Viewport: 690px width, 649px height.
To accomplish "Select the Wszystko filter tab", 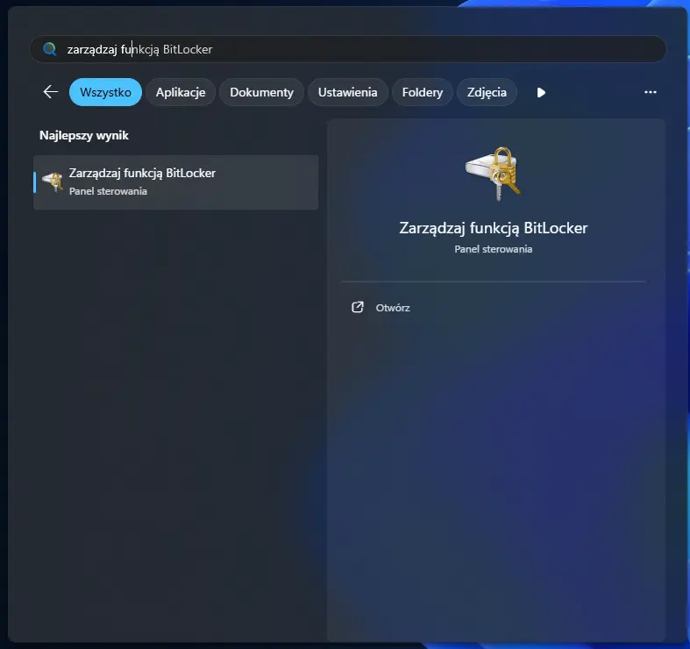I will [105, 92].
